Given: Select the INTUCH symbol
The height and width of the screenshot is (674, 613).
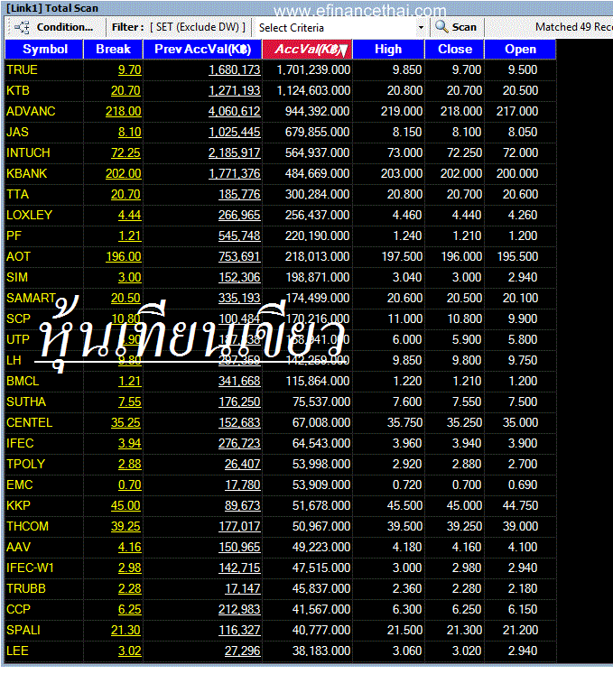Looking at the screenshot, I should [28, 152].
